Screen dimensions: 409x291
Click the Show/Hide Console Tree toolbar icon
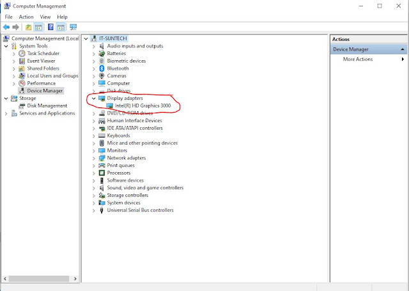click(x=38, y=27)
